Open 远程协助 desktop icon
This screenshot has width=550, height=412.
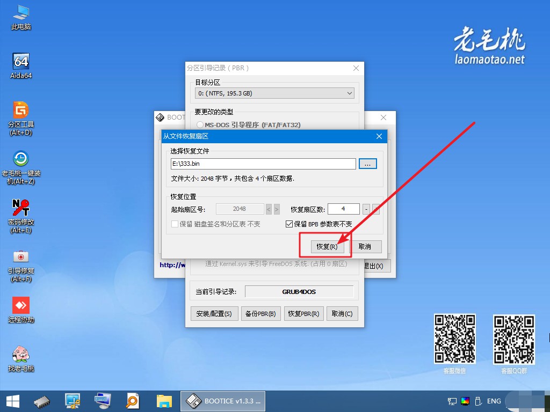(21, 310)
